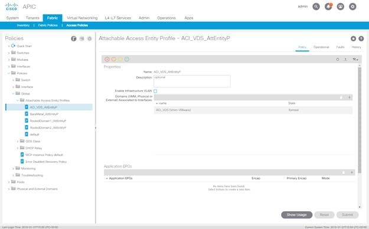The image size is (369, 229).
Task: Click the download icon in properties toolbar
Action: (x=345, y=60)
